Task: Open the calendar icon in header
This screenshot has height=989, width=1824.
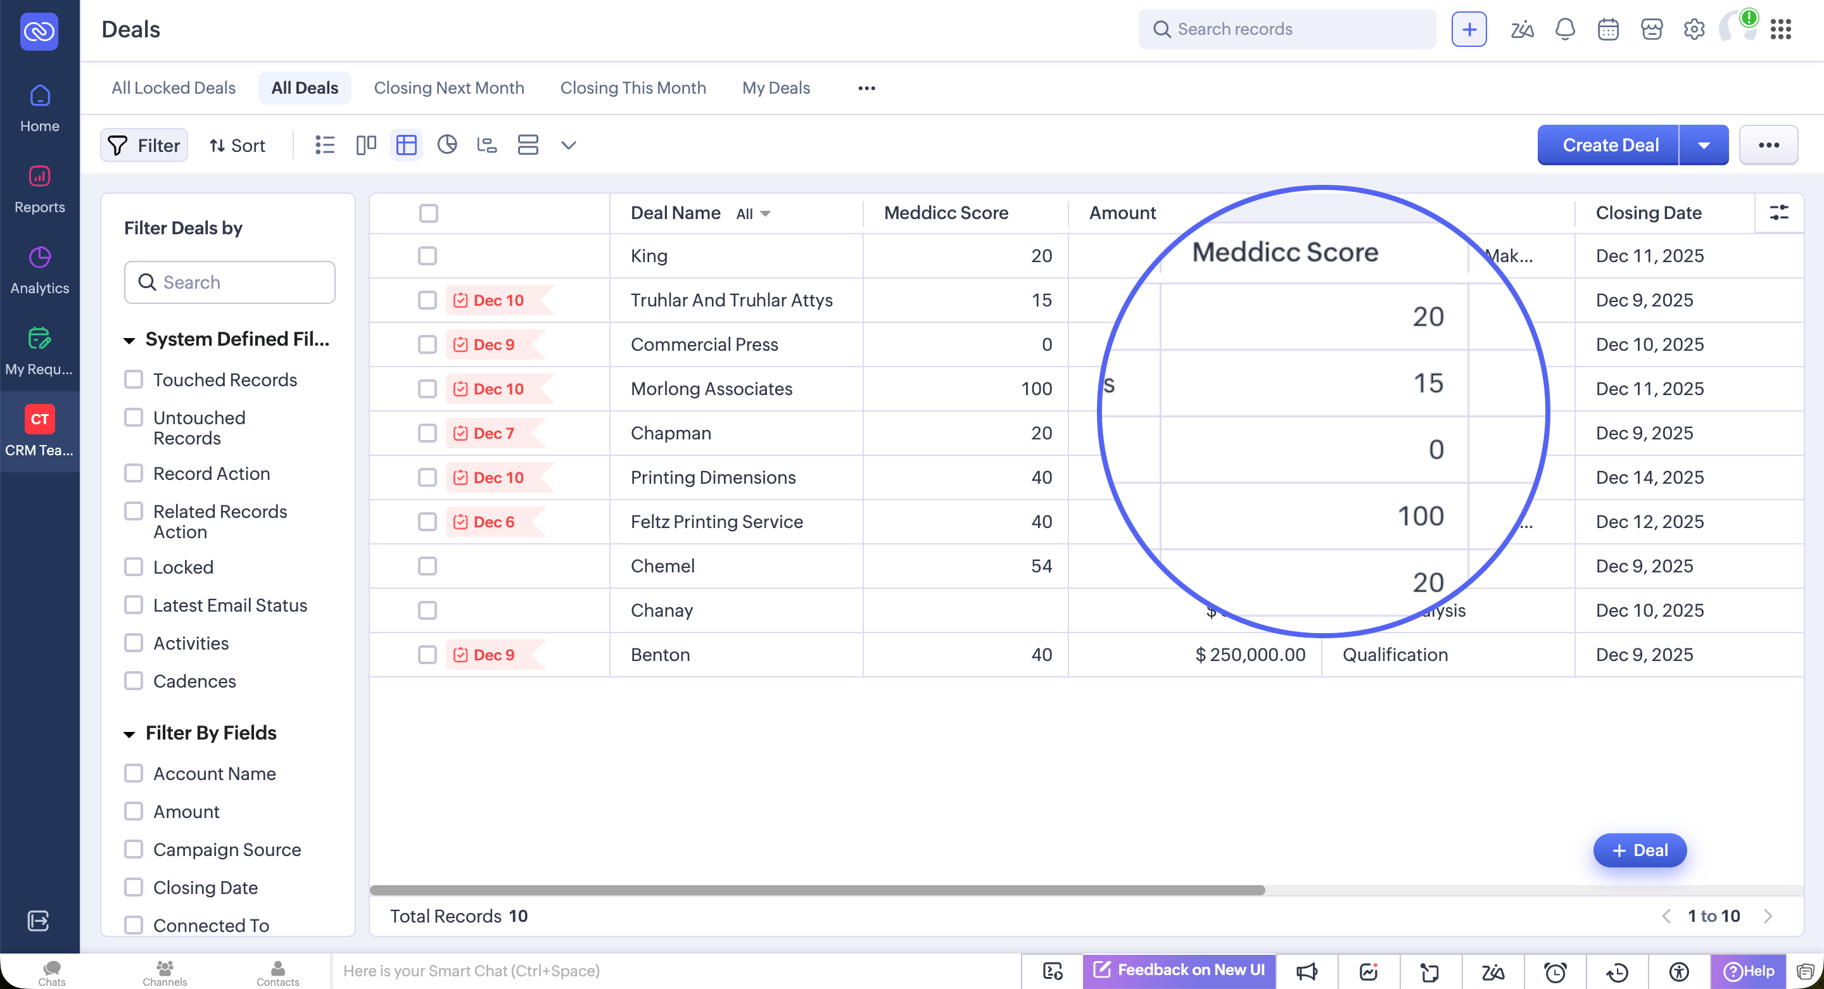Action: coord(1608,29)
